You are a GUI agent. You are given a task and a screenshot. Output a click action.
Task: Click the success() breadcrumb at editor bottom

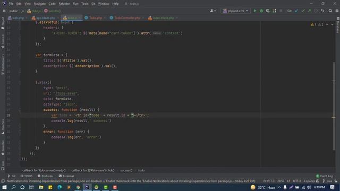coord(126,170)
